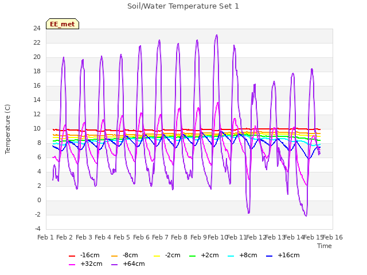Click the EE_met annotation label
This screenshot has width=367, height=275.
tap(63, 24)
